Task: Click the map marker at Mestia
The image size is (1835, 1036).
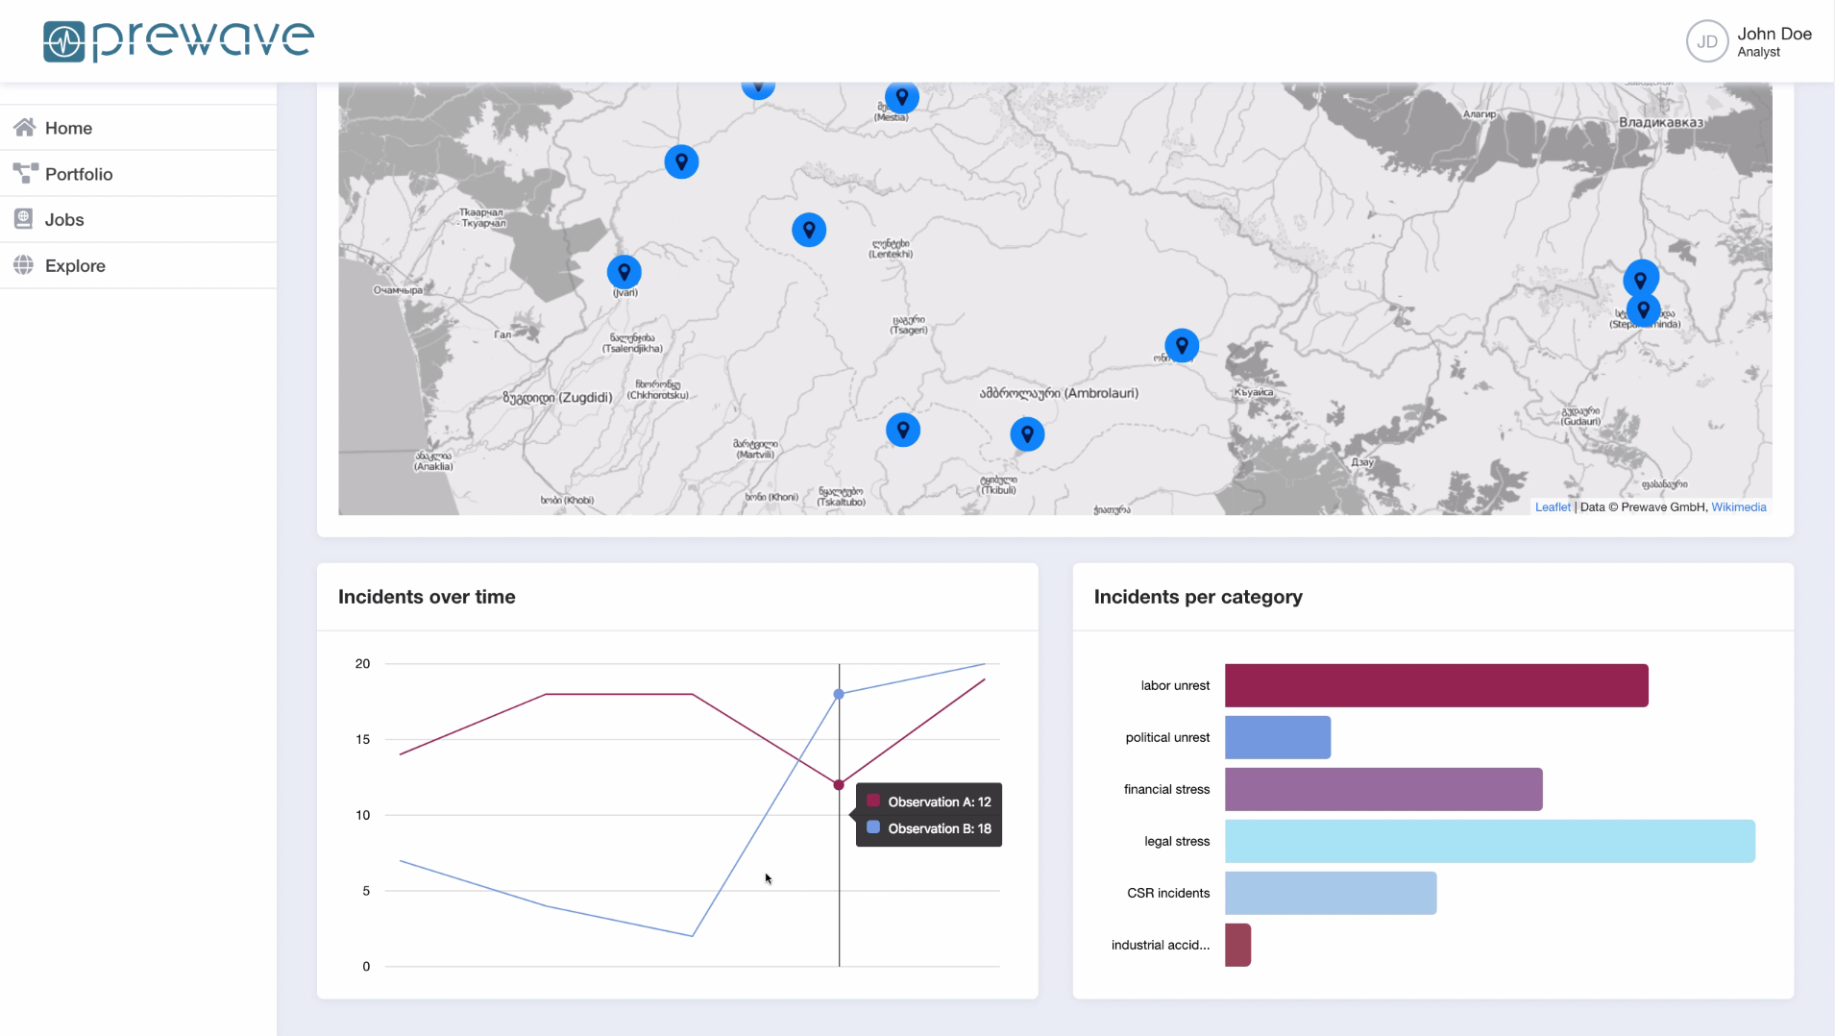Action: [901, 97]
